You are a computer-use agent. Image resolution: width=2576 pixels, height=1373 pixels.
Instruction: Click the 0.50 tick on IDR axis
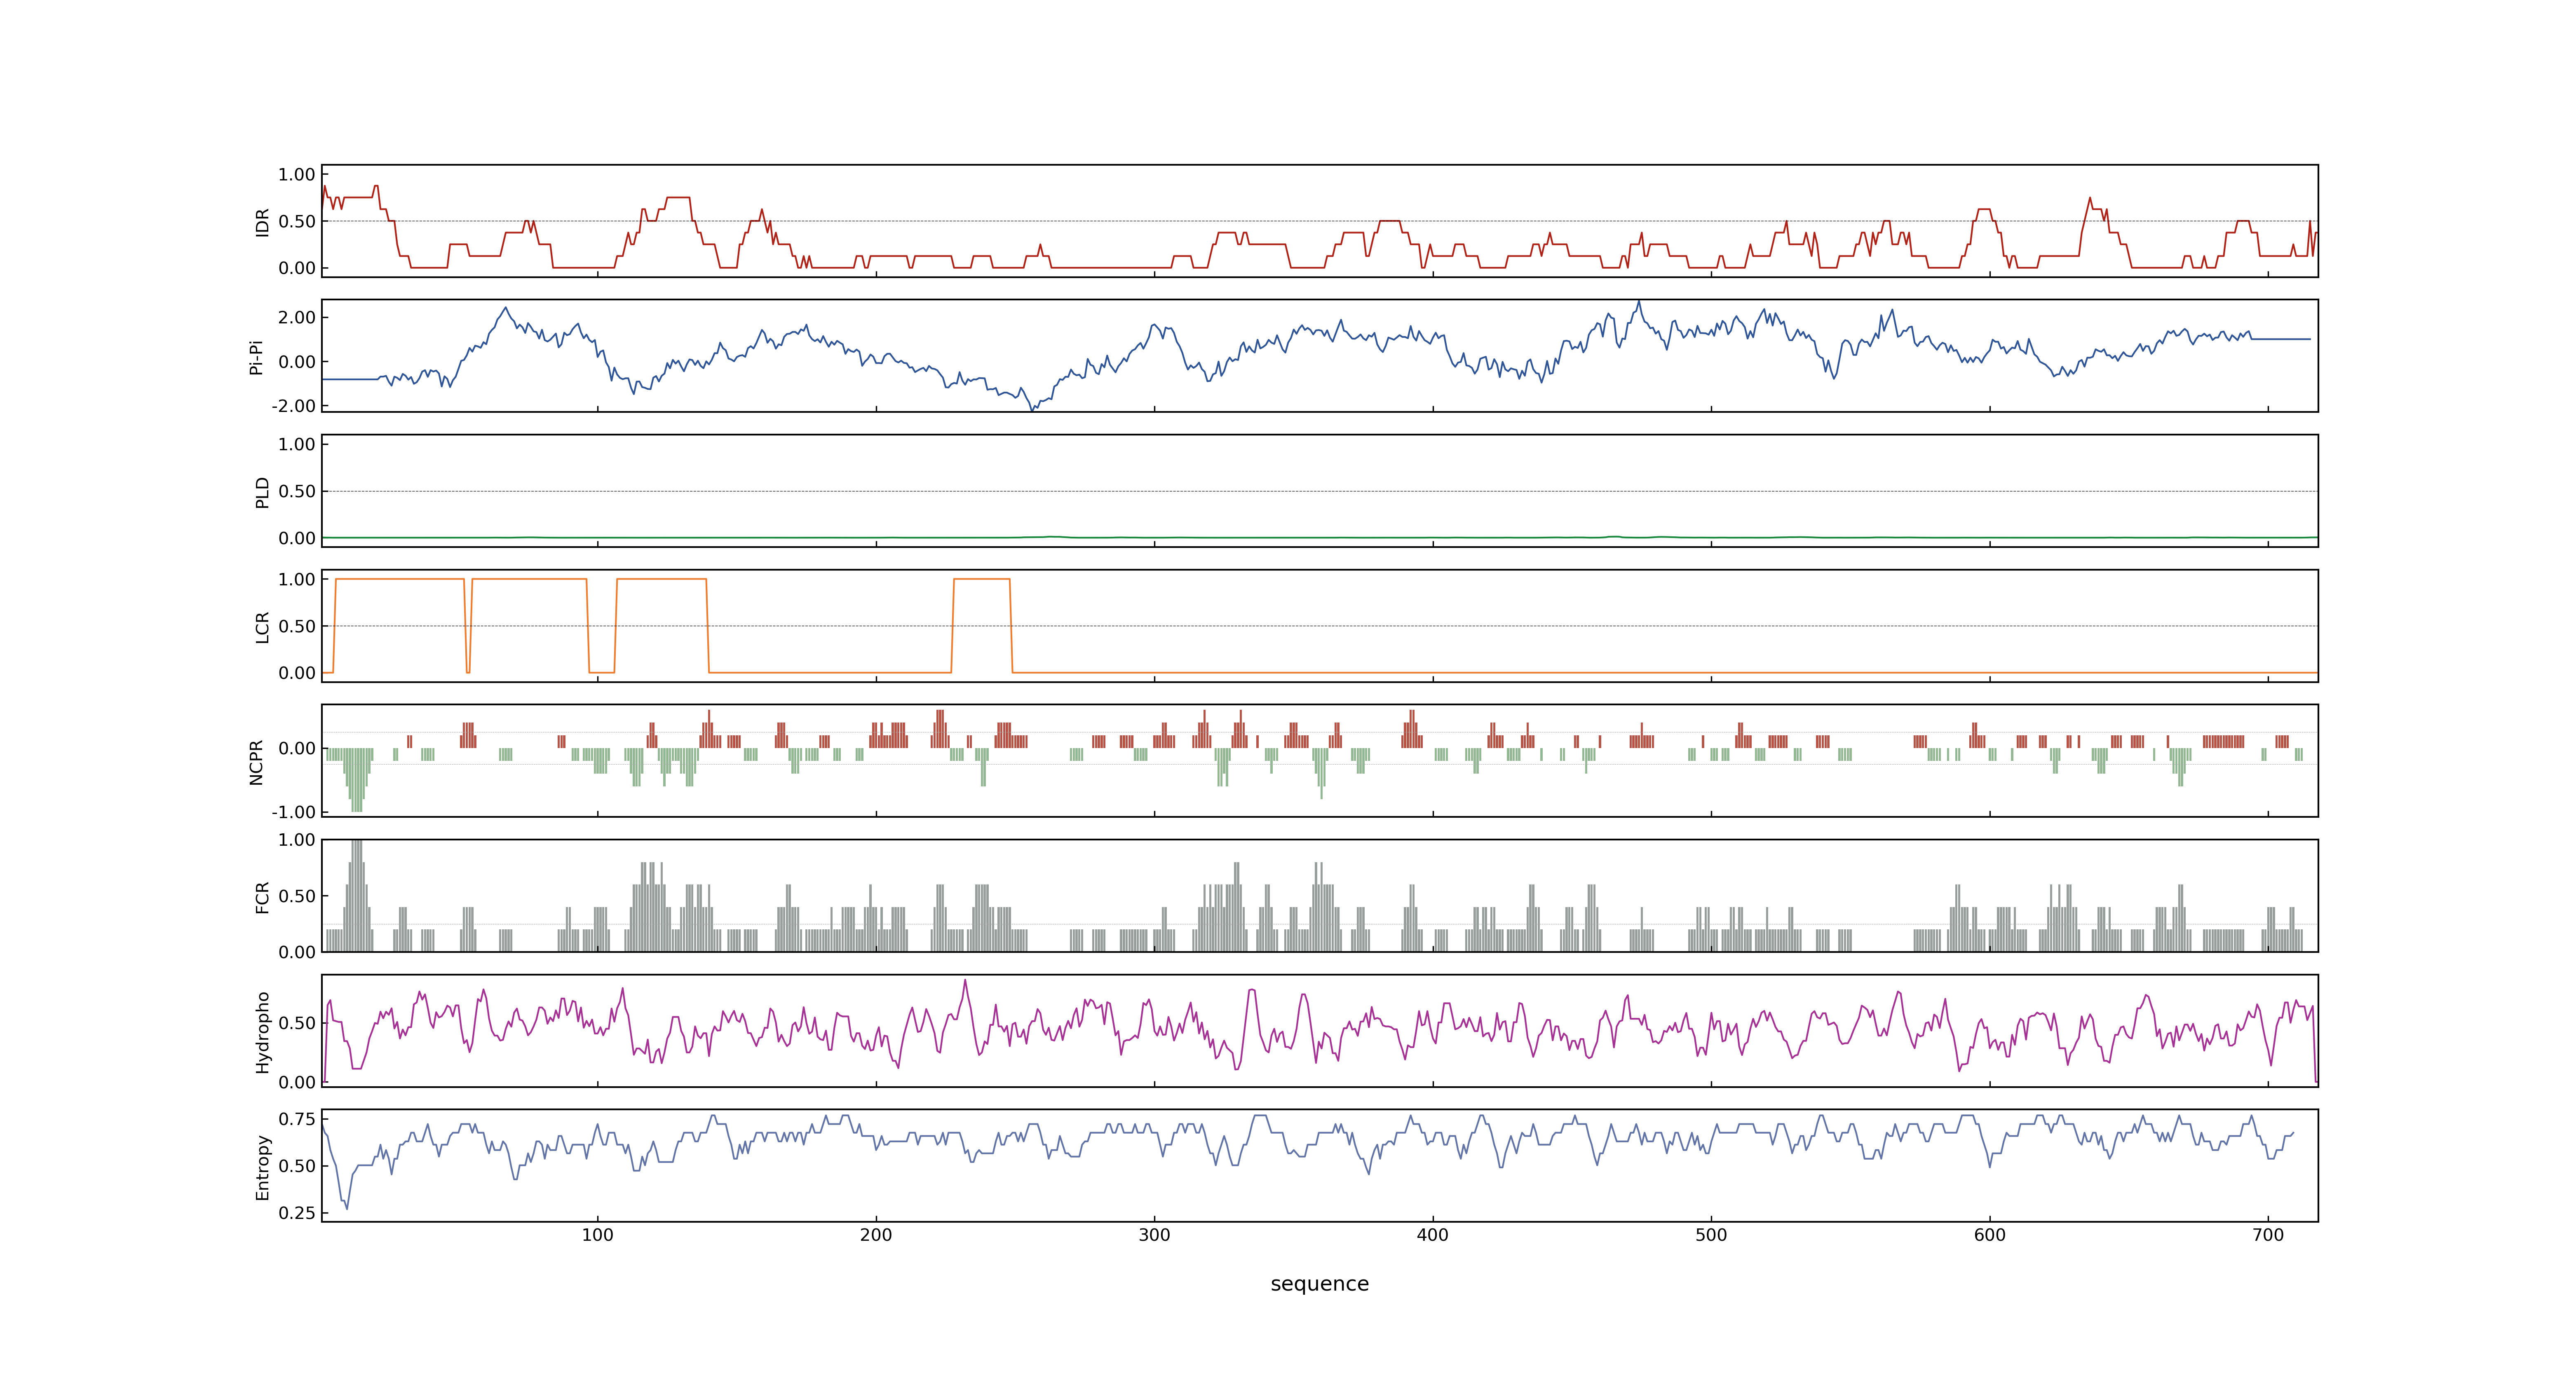tap(297, 222)
